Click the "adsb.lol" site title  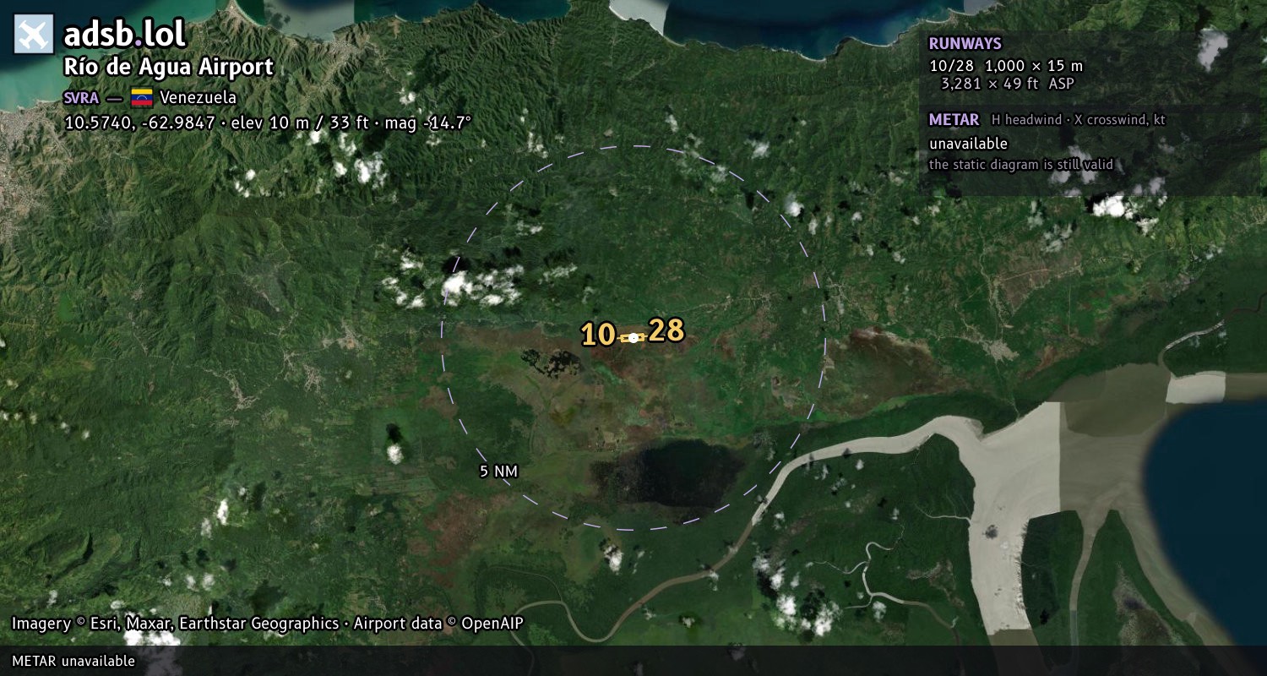tap(124, 35)
